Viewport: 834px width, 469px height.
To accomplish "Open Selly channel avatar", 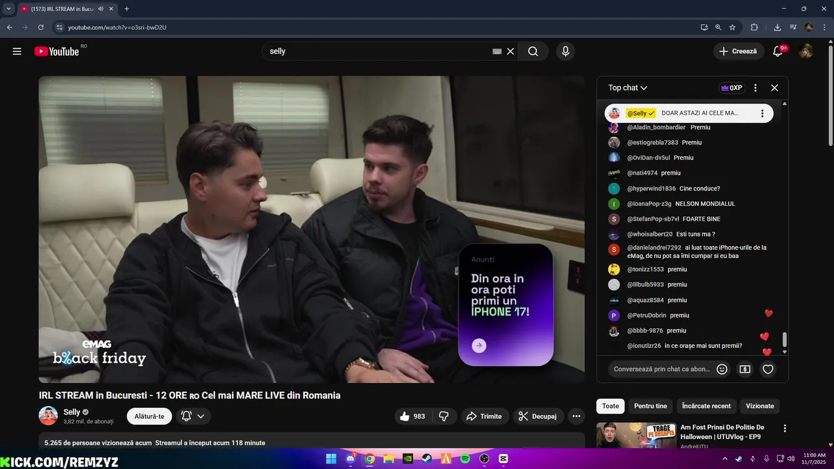I will [x=48, y=416].
